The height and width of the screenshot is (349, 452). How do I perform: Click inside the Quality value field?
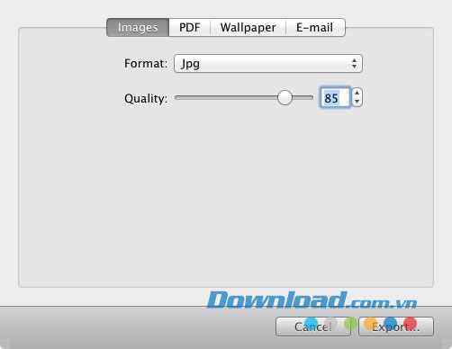click(335, 98)
